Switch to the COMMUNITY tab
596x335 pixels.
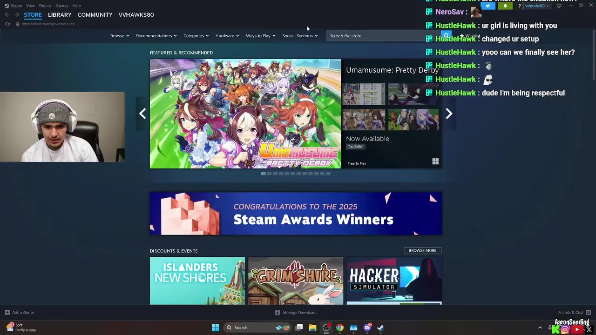click(95, 15)
